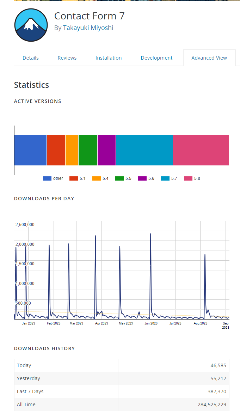Click the June 2023 download spike peak
Screen dimensions: 240x419
coord(150,234)
